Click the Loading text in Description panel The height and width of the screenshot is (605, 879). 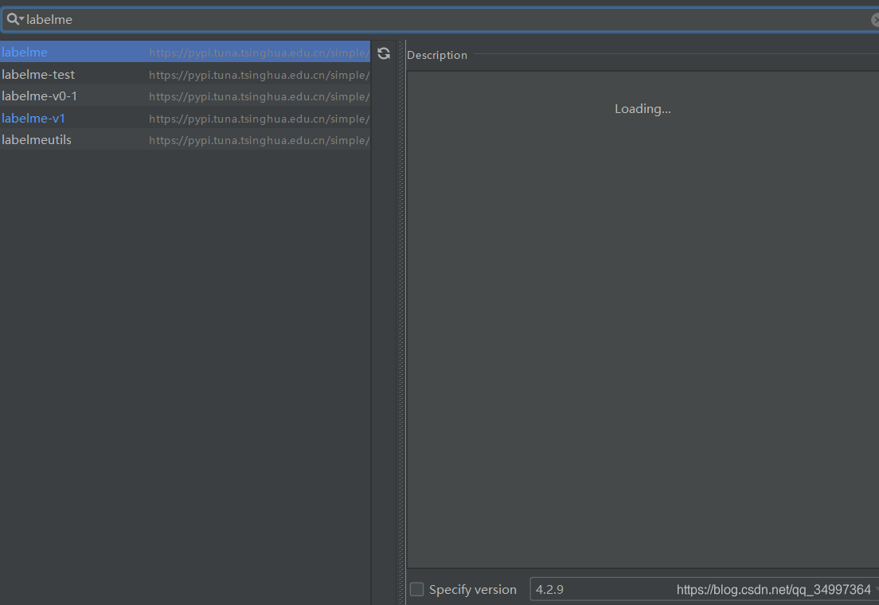point(643,108)
